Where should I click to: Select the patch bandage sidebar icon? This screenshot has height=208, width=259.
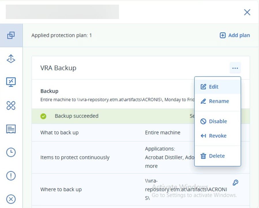11,105
